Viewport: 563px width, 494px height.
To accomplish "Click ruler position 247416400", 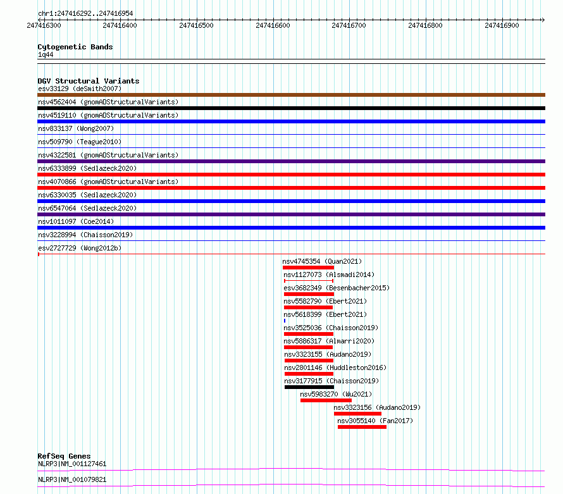I will (x=120, y=25).
